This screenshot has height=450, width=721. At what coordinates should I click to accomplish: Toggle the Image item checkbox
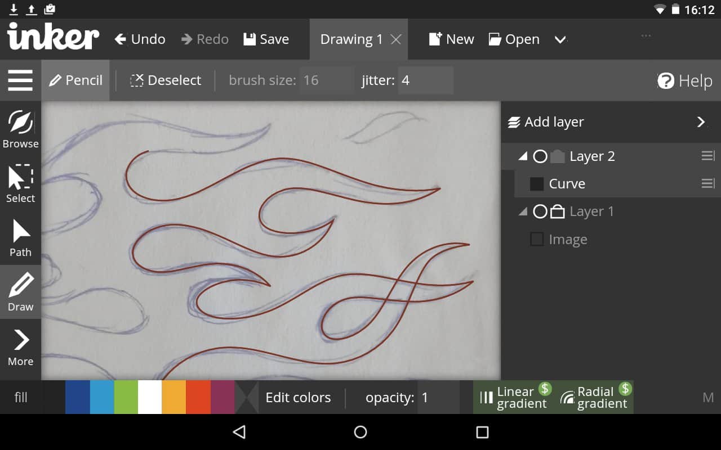click(536, 240)
